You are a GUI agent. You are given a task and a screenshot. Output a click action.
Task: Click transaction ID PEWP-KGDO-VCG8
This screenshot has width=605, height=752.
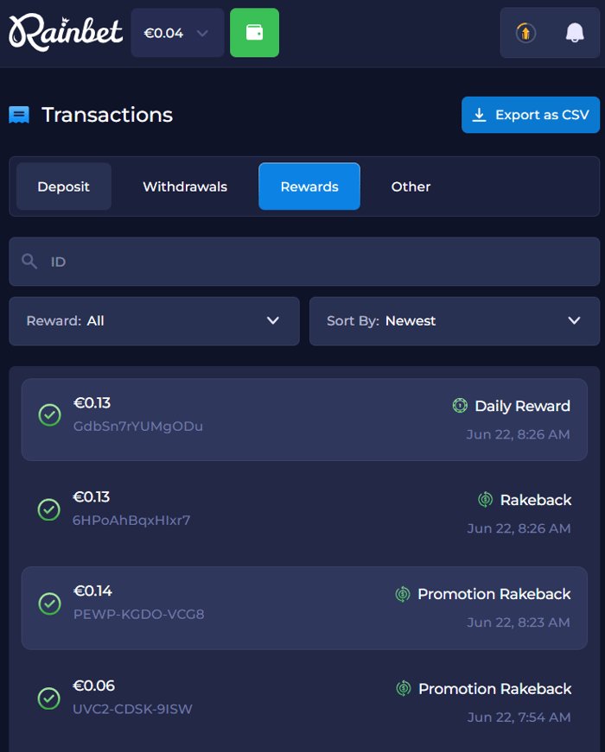tap(139, 614)
